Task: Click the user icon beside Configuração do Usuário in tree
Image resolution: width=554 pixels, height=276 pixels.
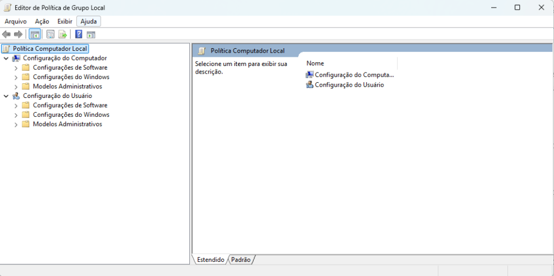Action: coord(16,96)
